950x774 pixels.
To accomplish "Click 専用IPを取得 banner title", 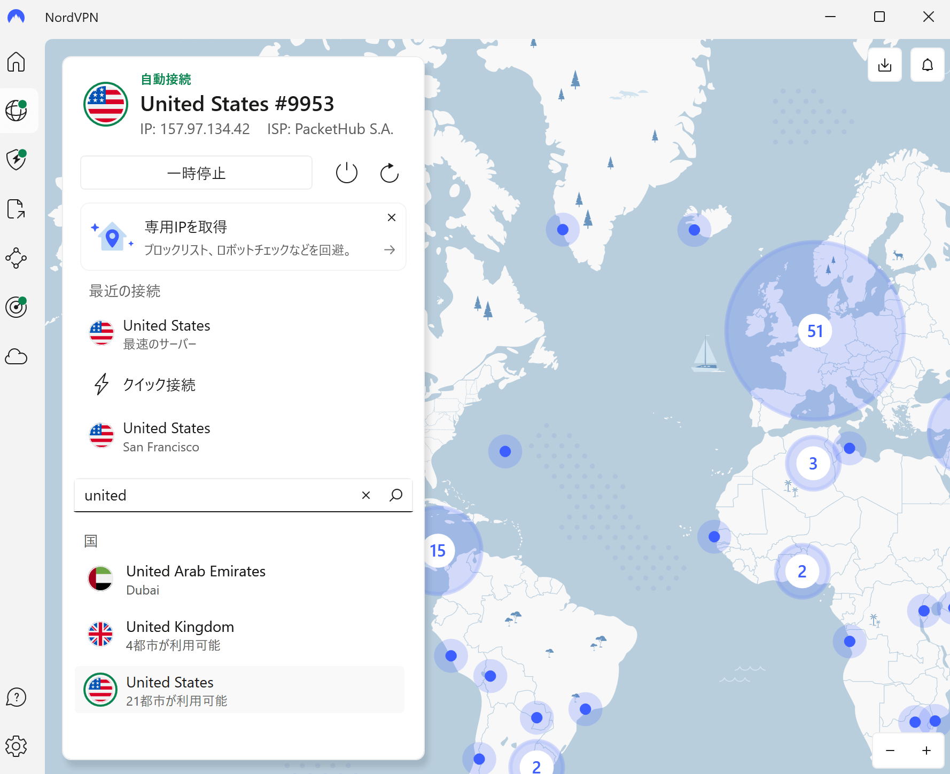I will (186, 227).
